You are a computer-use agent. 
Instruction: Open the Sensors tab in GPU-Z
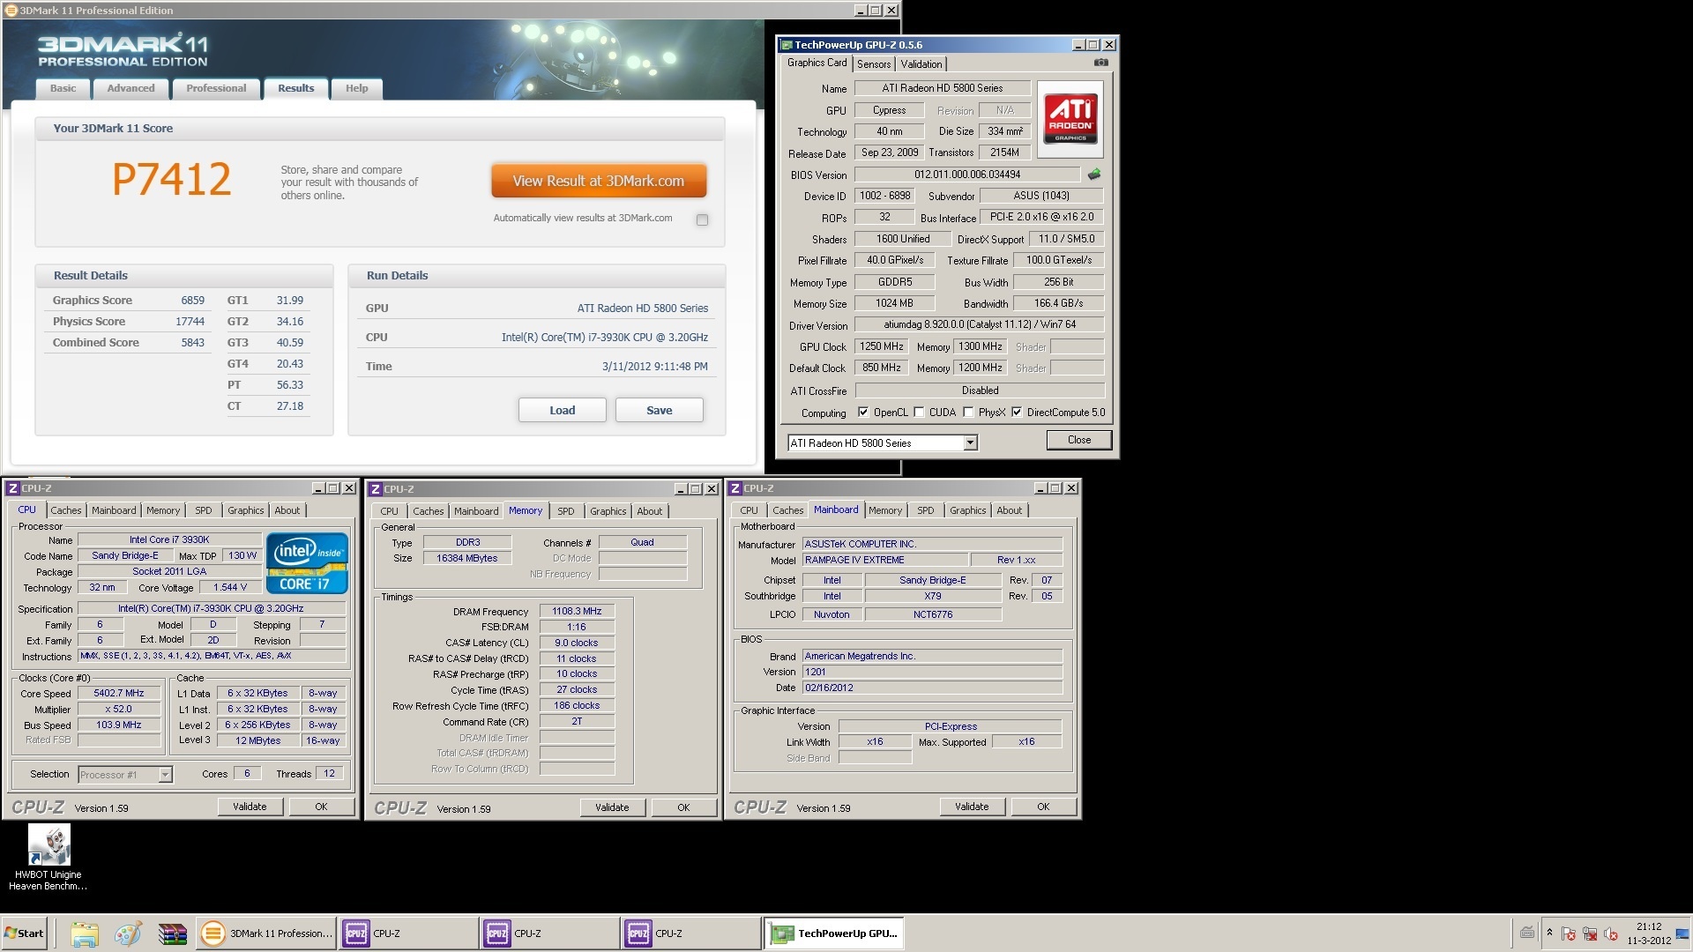pyautogui.click(x=874, y=64)
